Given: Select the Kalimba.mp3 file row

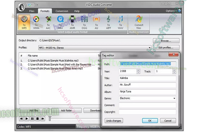Looking at the screenshot, I should coord(60,61).
